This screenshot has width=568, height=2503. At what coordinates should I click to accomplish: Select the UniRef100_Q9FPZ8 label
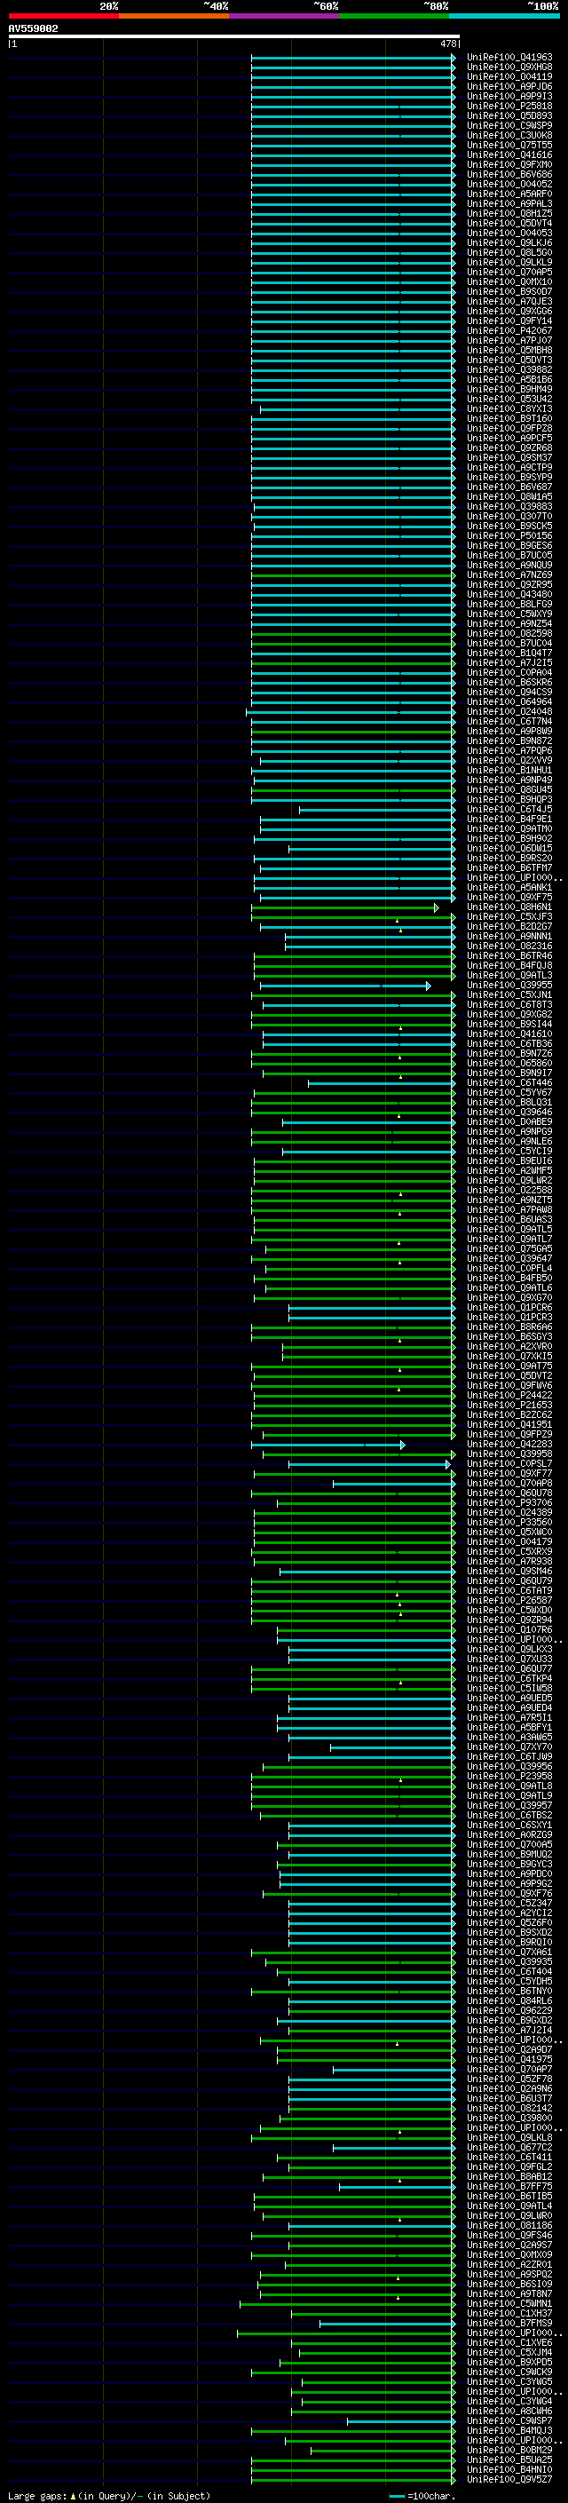[509, 429]
